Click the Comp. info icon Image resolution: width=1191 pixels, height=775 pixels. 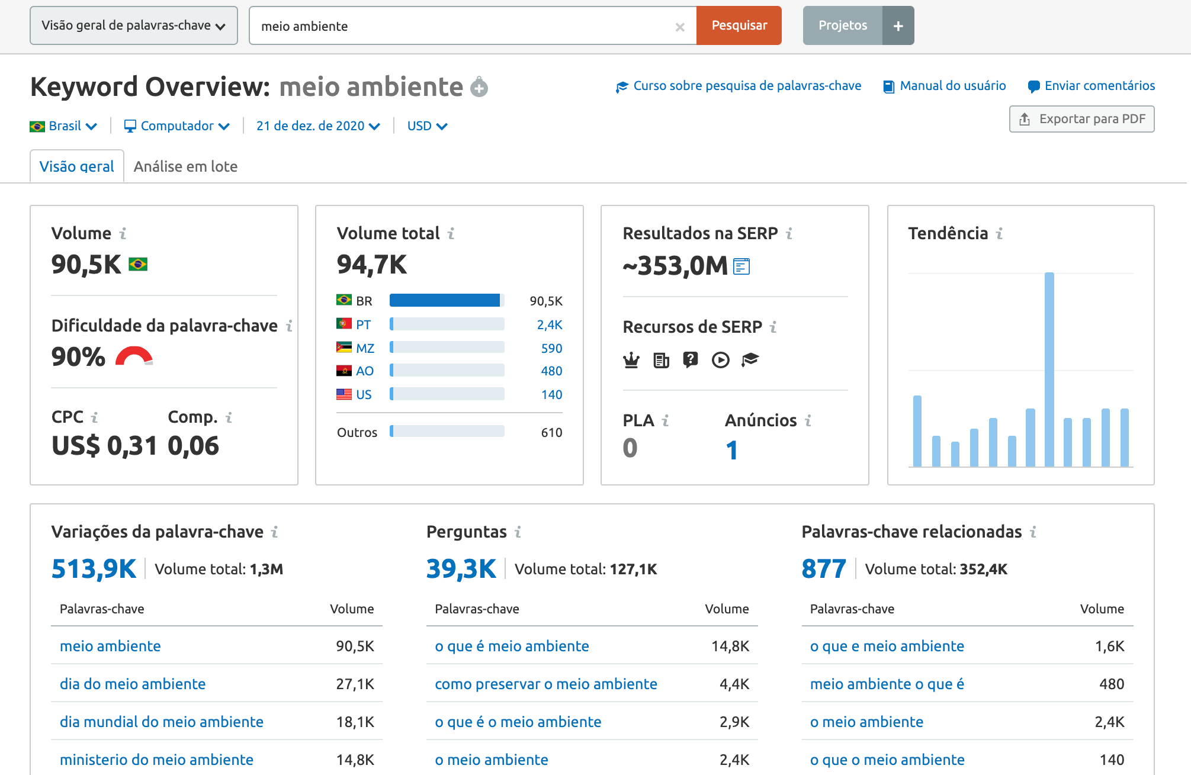click(x=229, y=417)
